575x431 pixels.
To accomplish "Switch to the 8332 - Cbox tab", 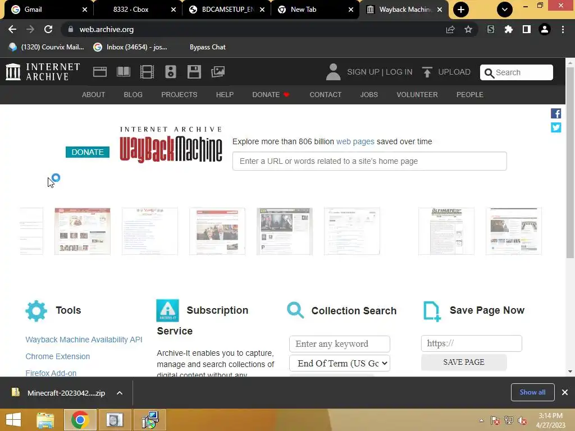I will 137,10.
